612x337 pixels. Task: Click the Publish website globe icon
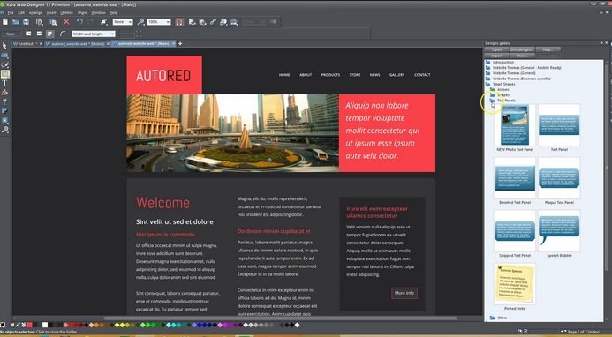pos(223,22)
